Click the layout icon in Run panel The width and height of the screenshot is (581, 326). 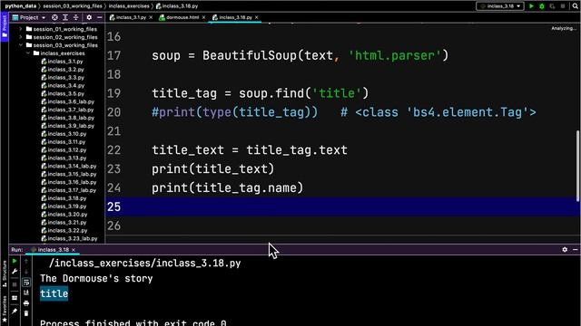coord(15,298)
